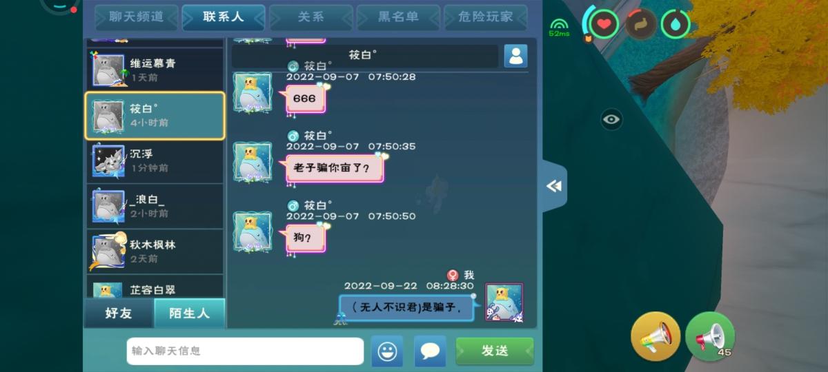The height and width of the screenshot is (372, 828).
Task: Switch contact list to 好友
Action: [119, 313]
